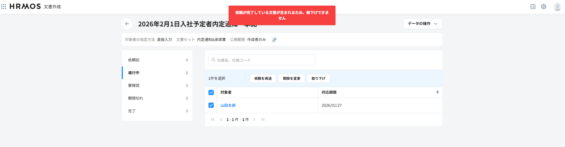Click the 依頼を再送 button
565x147 pixels.
click(x=263, y=79)
